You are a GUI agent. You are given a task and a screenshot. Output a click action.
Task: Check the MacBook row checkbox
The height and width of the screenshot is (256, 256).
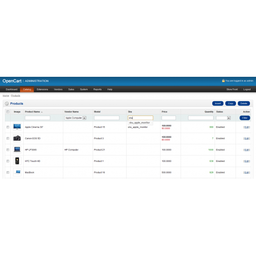tap(7, 172)
